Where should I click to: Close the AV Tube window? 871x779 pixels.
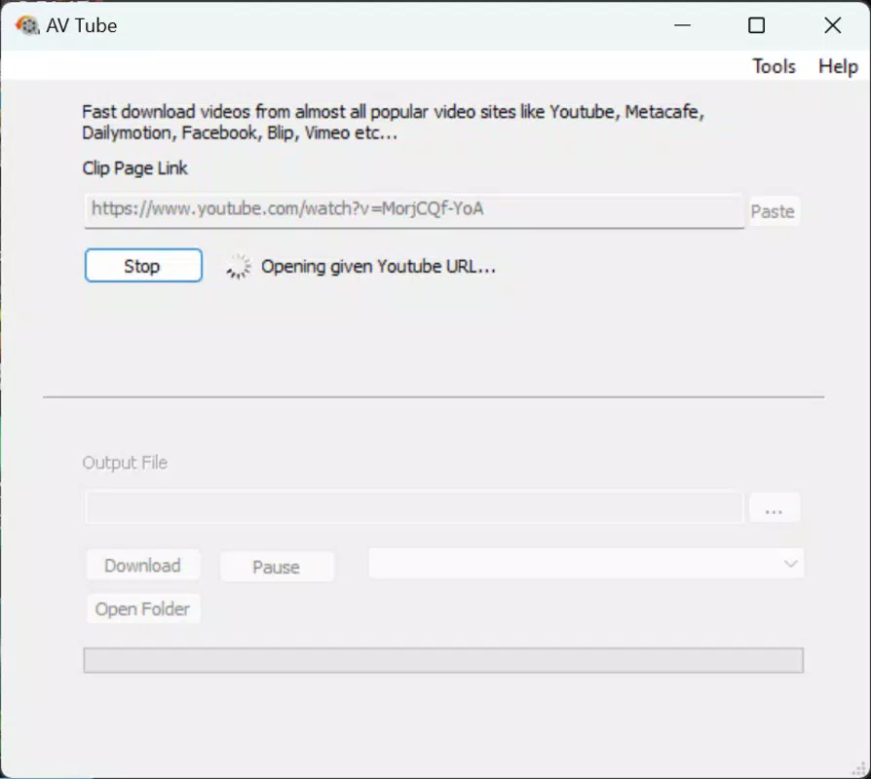click(832, 25)
